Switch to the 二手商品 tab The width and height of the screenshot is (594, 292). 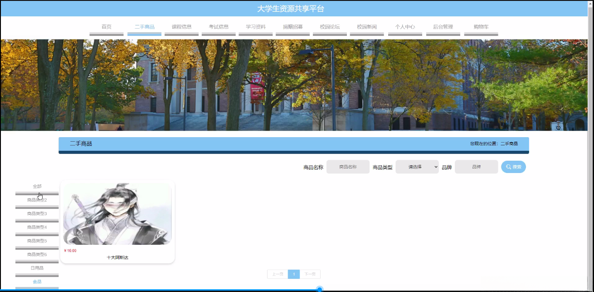click(x=144, y=26)
